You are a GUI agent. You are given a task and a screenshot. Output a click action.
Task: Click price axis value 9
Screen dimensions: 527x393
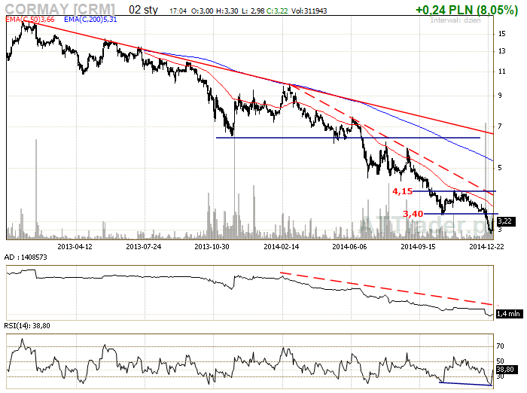point(500,96)
